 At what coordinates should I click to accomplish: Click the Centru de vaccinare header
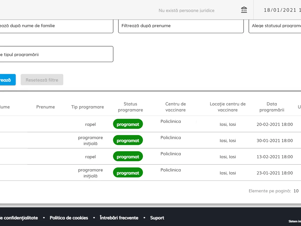(x=176, y=107)
